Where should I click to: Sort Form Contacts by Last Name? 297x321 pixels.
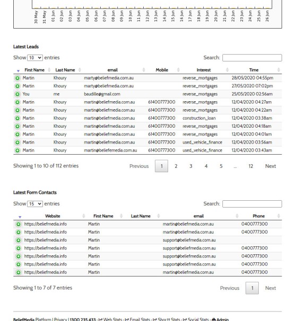point(141,216)
